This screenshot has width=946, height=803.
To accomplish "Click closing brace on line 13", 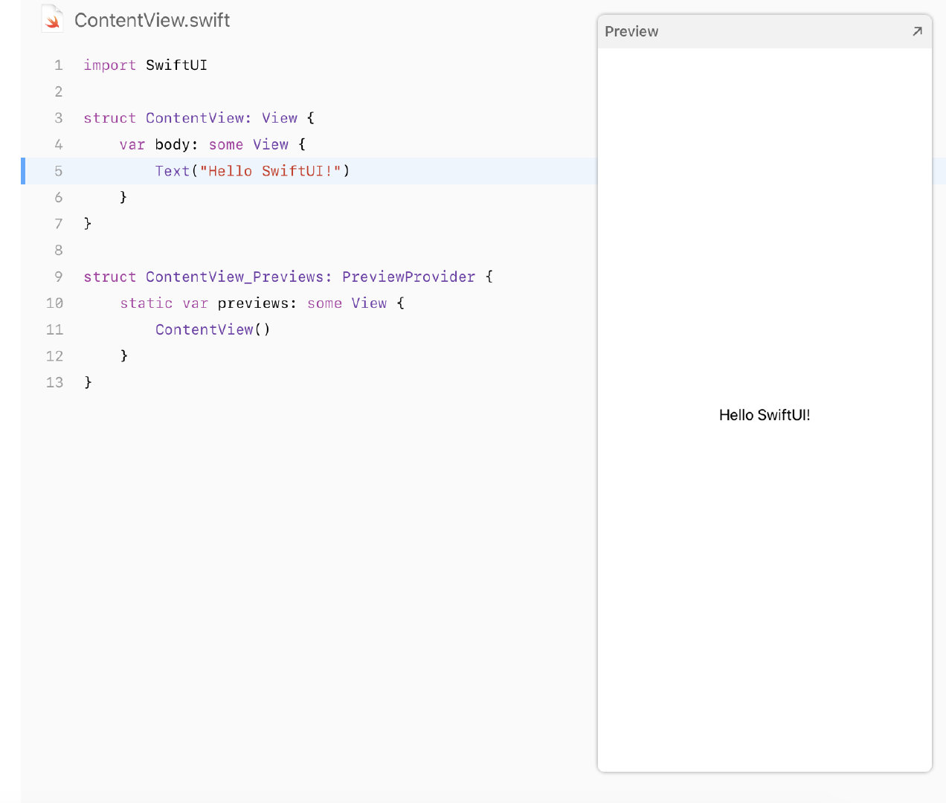I will click(x=88, y=382).
